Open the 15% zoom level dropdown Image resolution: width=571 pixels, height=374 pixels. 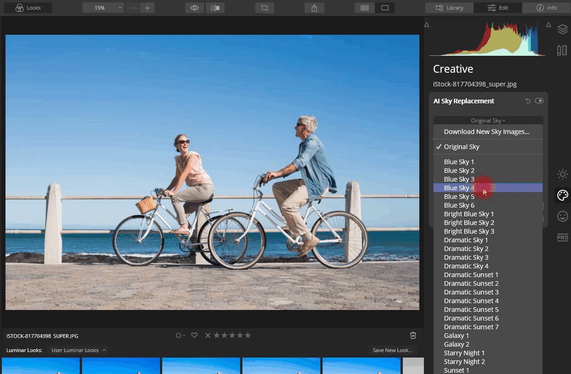tap(103, 8)
